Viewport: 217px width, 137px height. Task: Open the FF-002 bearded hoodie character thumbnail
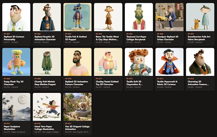coord(47,17)
